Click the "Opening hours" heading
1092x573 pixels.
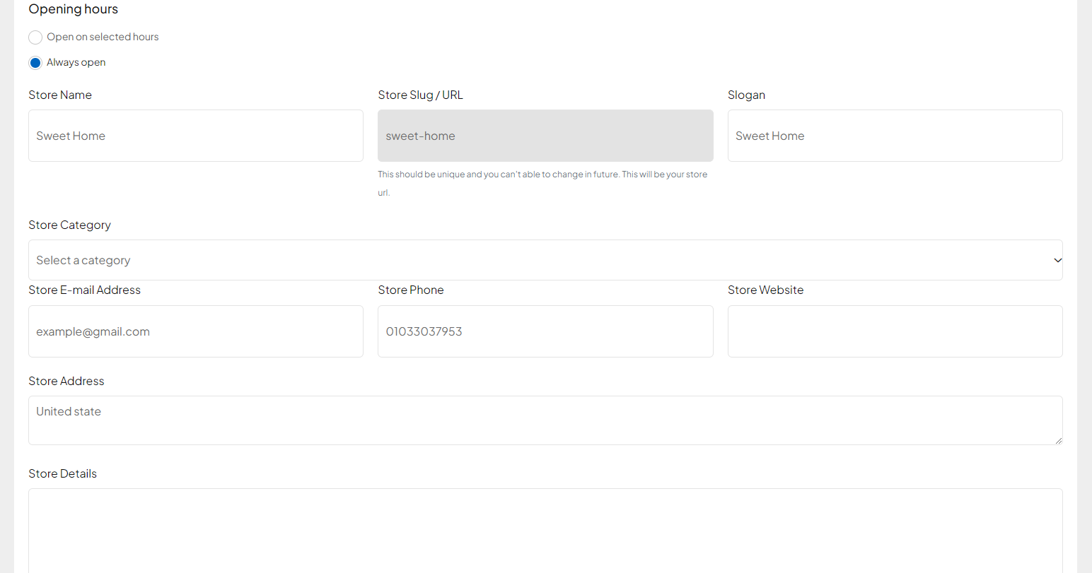pyautogui.click(x=73, y=9)
